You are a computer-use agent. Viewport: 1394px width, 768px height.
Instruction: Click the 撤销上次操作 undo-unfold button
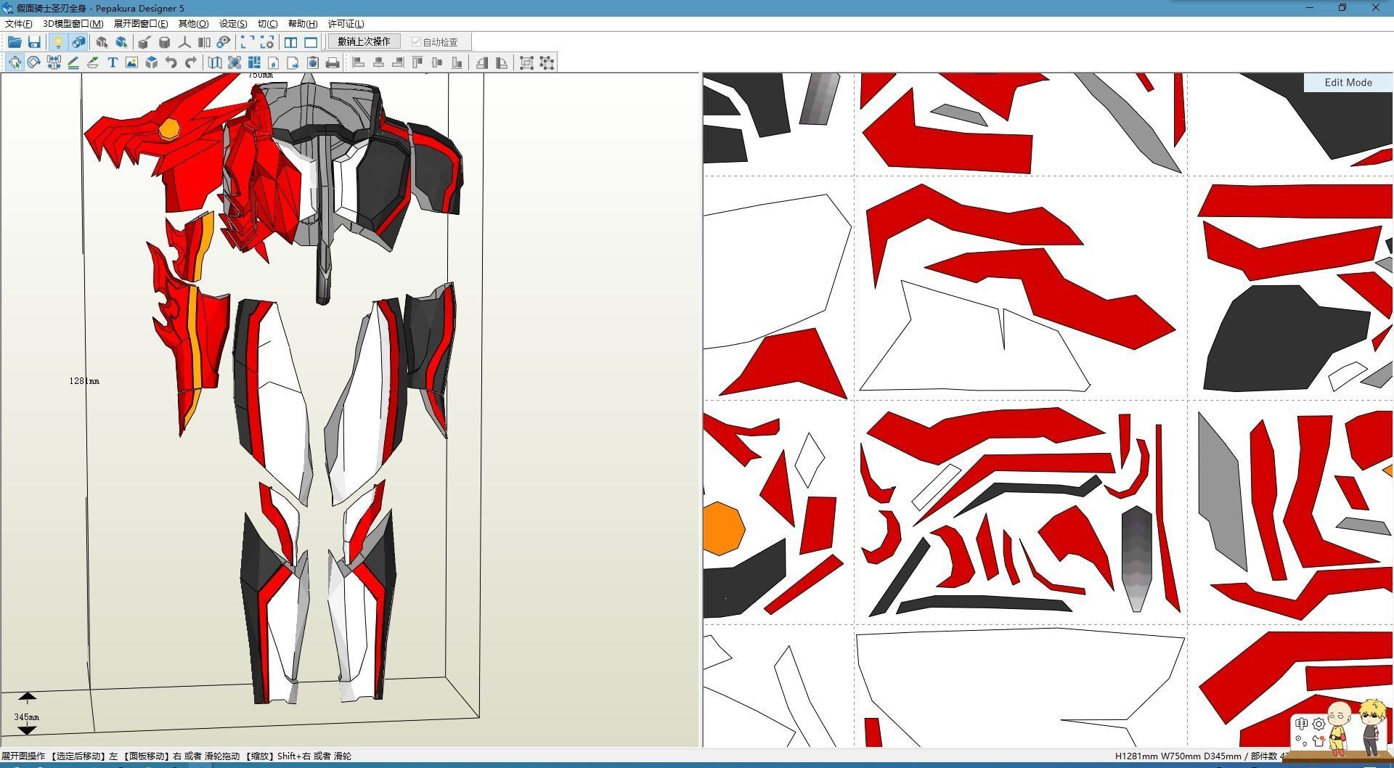coord(364,41)
